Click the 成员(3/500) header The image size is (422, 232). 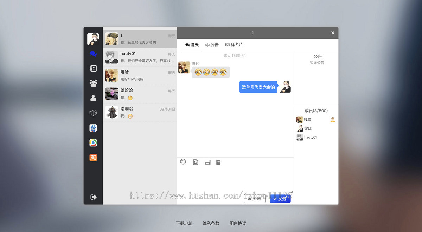pos(316,111)
